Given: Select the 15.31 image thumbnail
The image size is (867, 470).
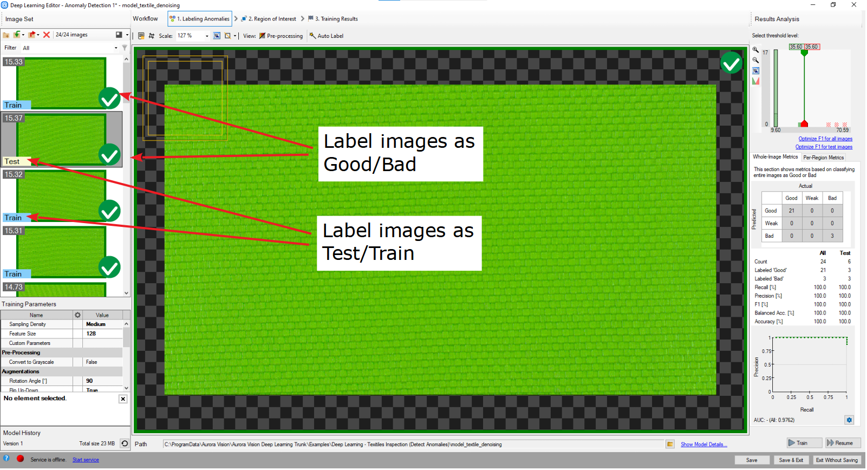Looking at the screenshot, I should (61, 251).
